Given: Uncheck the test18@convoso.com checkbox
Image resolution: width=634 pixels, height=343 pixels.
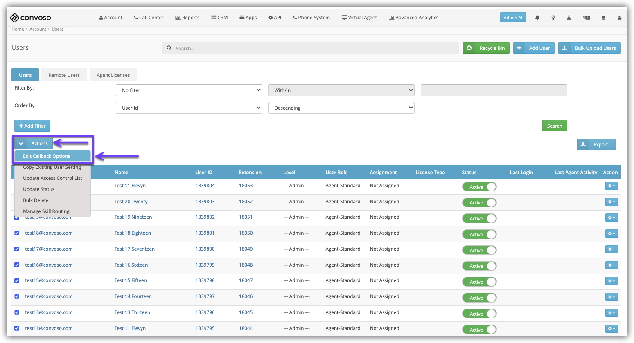Looking at the screenshot, I should pyautogui.click(x=17, y=233).
